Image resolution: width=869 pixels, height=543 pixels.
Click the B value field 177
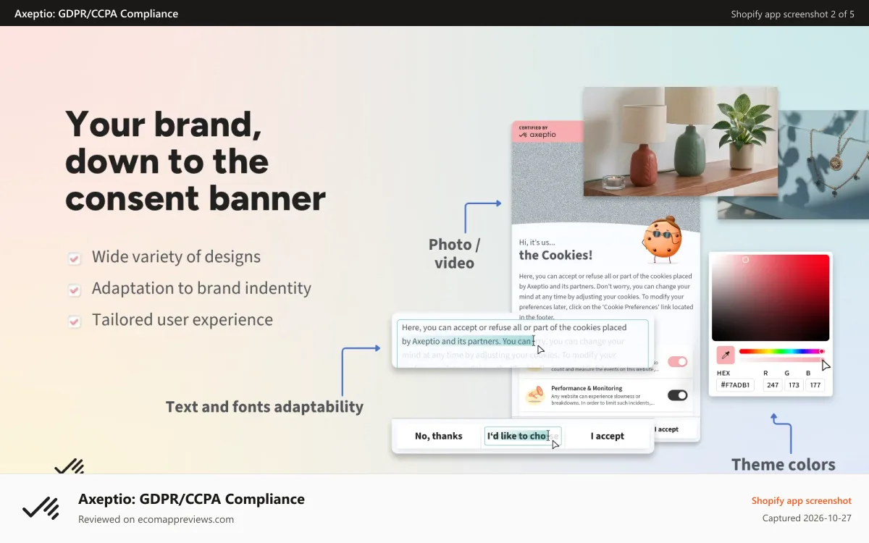click(815, 385)
